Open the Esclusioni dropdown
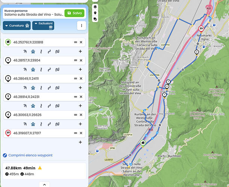229x187 pixels. pyautogui.click(x=43, y=25)
